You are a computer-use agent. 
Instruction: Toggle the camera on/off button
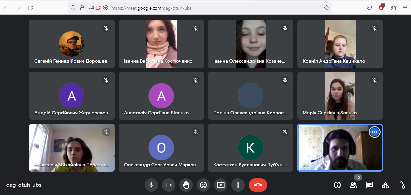[169, 185]
